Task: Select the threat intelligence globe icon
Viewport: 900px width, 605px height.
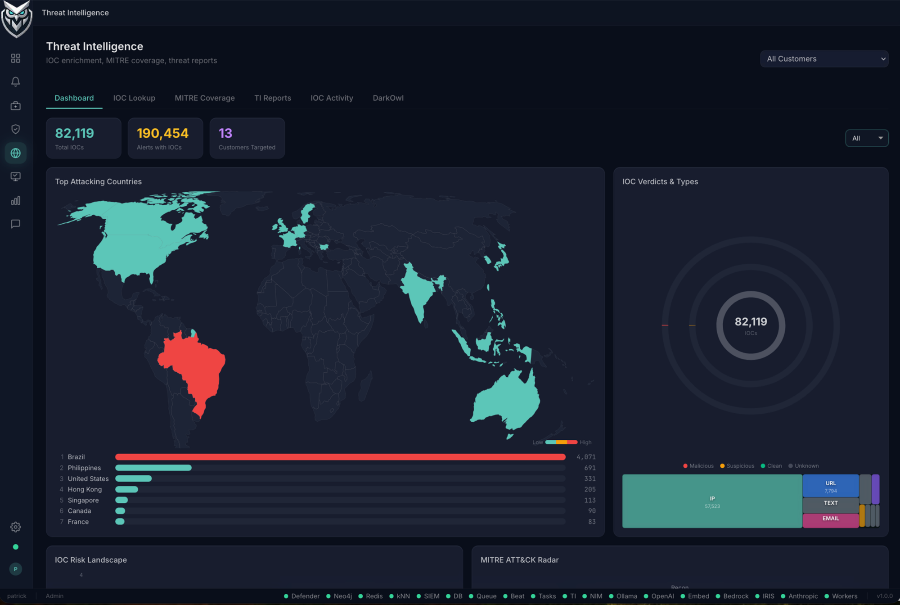Action: click(16, 153)
